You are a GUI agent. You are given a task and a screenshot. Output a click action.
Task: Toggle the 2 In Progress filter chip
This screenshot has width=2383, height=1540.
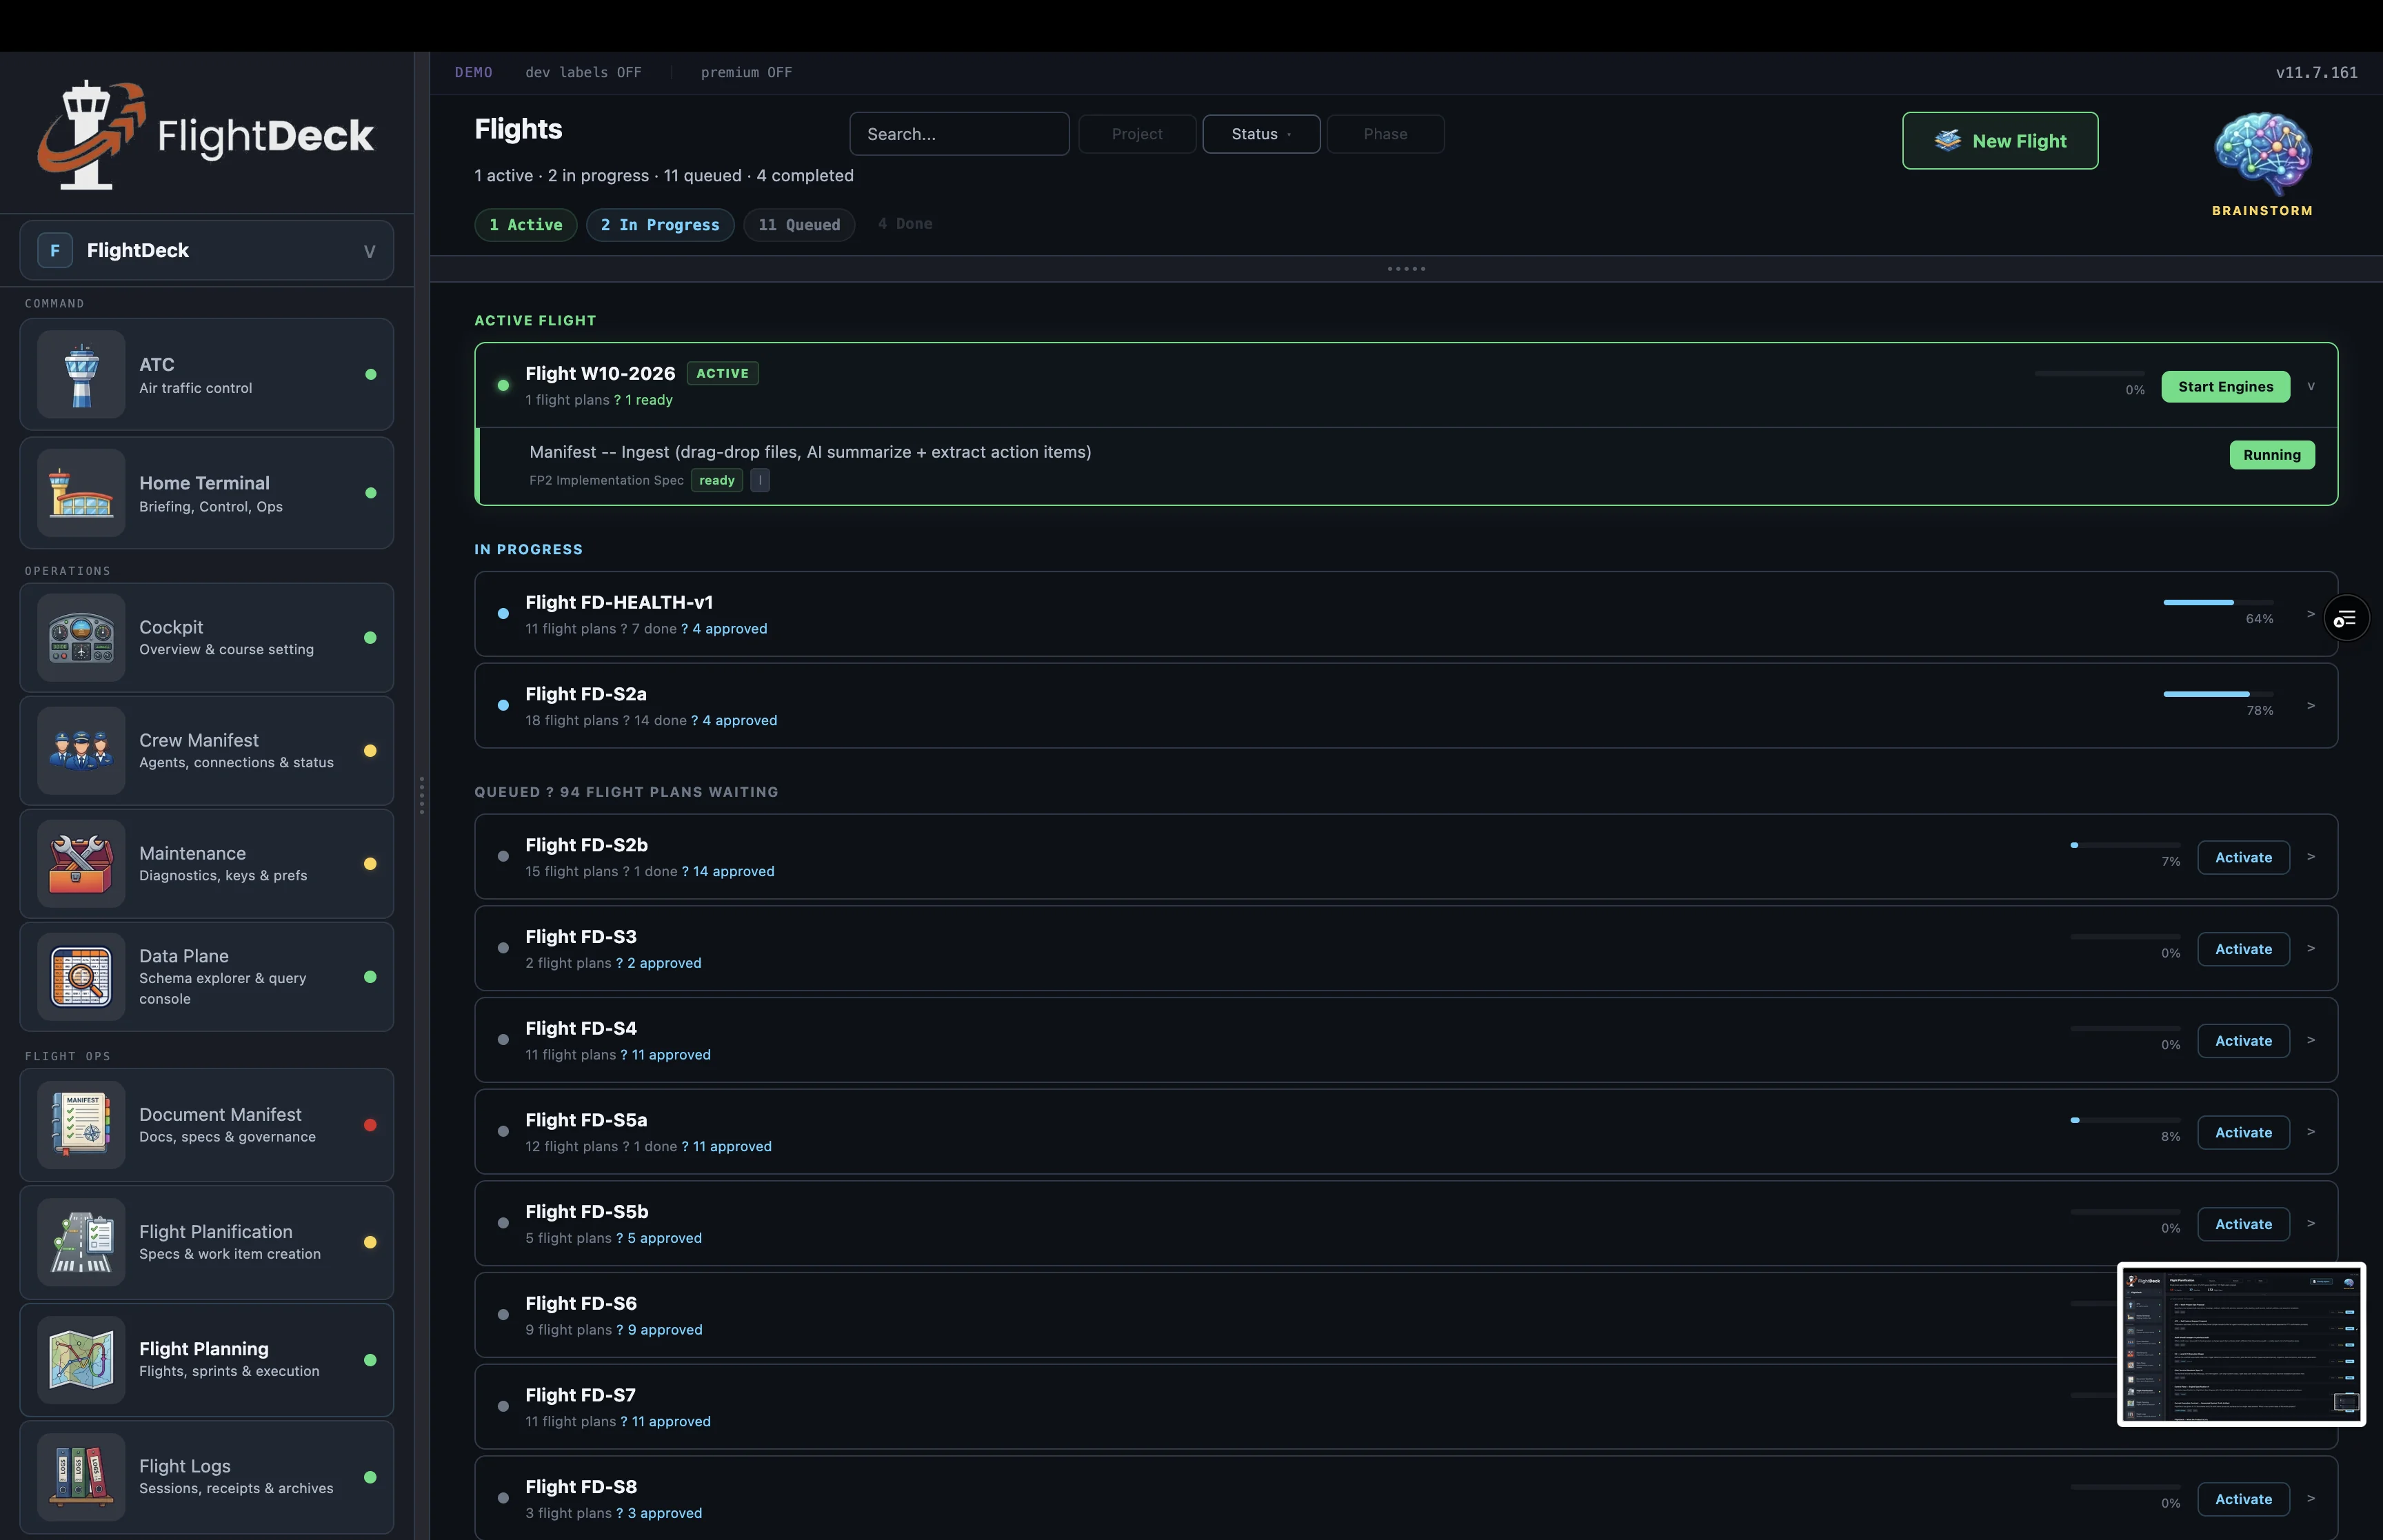coord(659,225)
